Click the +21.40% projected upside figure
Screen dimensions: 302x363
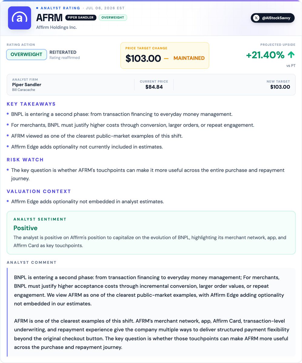pos(265,55)
